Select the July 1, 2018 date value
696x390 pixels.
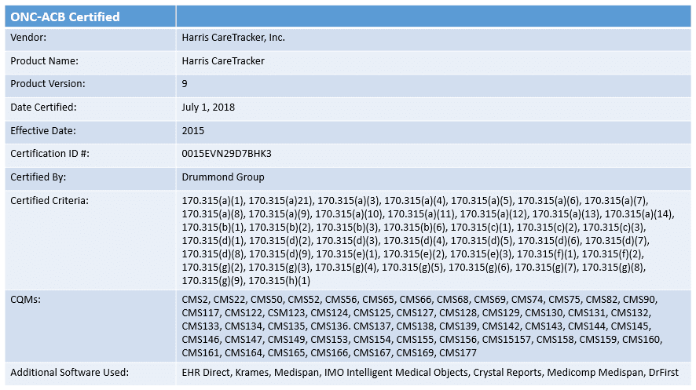tap(208, 108)
